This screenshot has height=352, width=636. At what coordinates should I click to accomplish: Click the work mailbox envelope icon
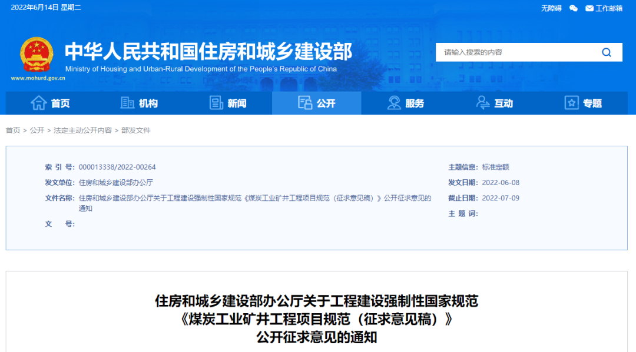[x=589, y=8]
